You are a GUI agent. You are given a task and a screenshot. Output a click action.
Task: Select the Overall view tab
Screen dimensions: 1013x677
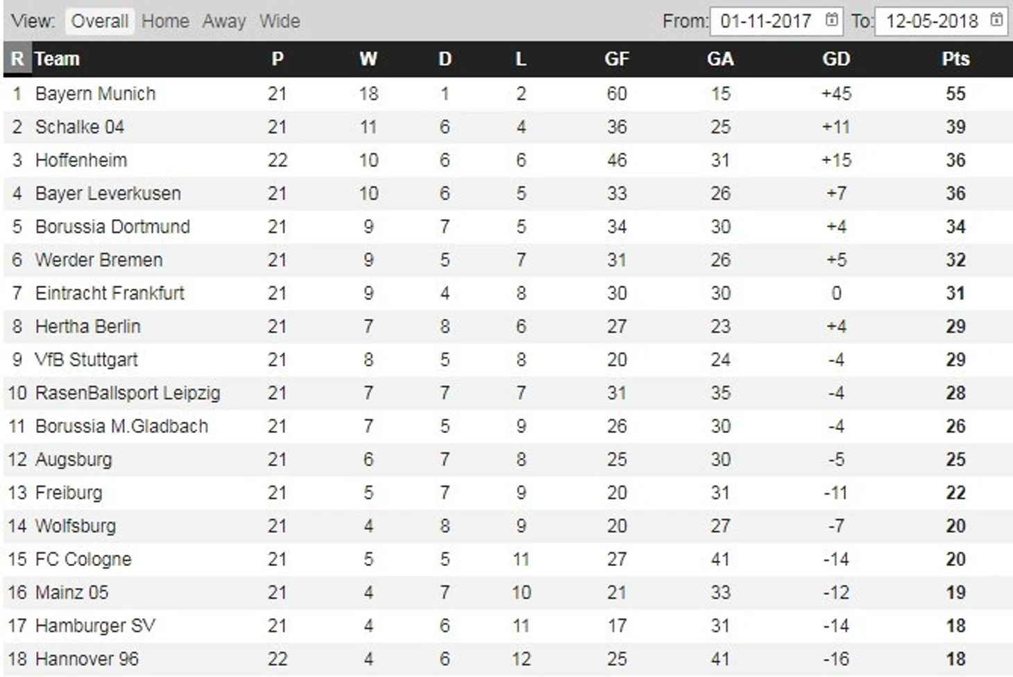coord(100,21)
